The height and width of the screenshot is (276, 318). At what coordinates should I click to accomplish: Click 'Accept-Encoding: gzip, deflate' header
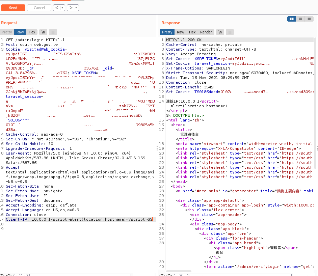[x=41, y=205]
